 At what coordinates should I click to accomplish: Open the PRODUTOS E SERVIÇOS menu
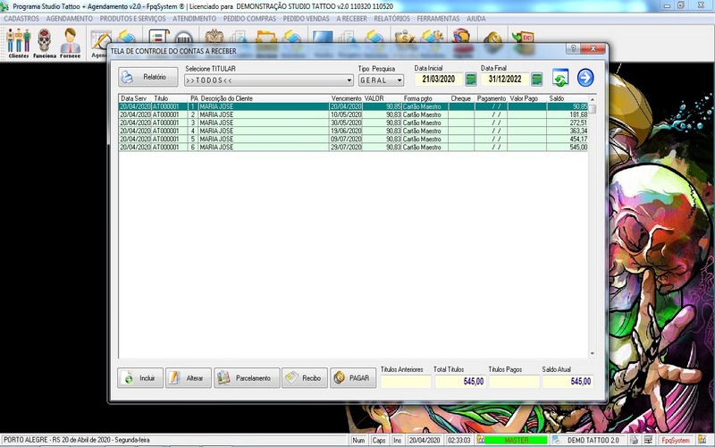tap(132, 19)
